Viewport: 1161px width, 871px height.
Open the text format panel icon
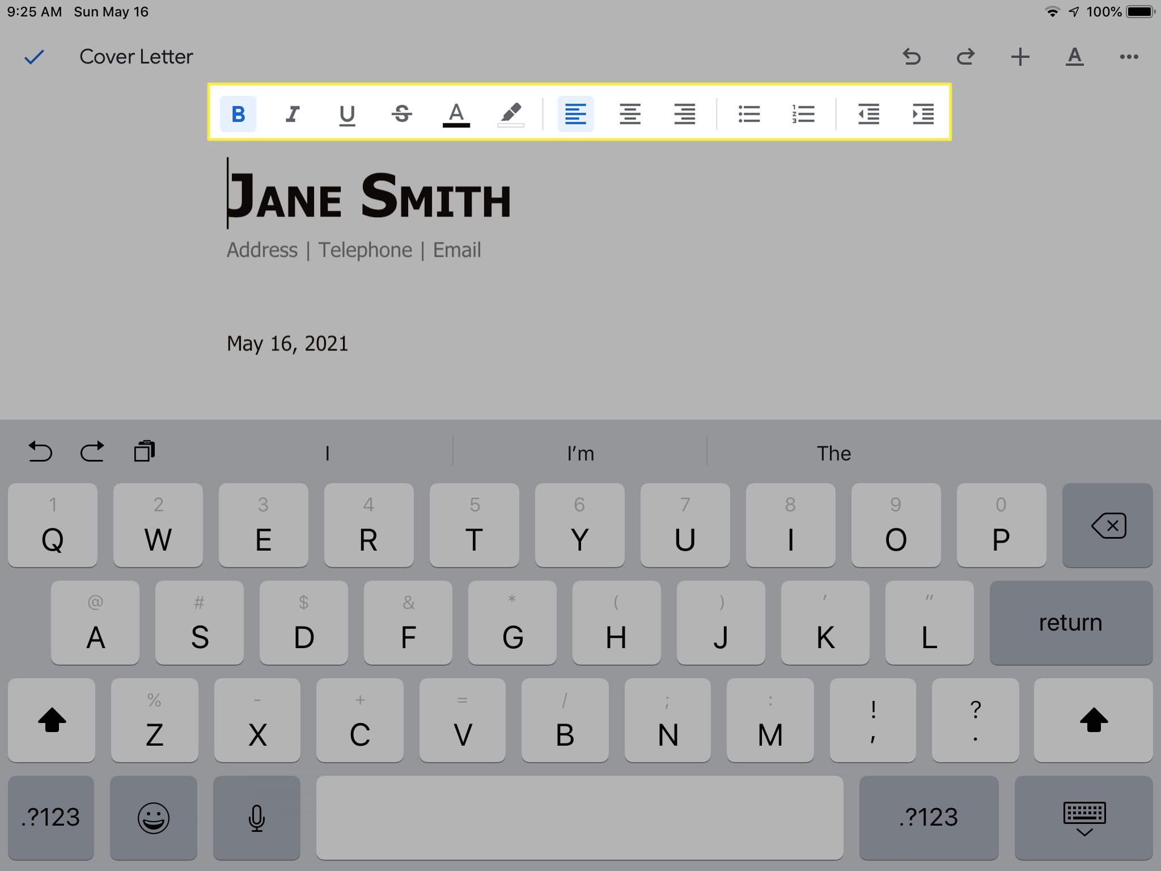(x=1074, y=57)
